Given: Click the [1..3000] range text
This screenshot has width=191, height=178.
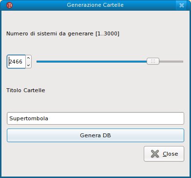Looking at the screenshot, I should (107, 33).
